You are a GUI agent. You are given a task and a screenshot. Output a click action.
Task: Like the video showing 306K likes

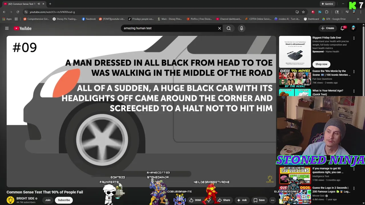pos(195,200)
